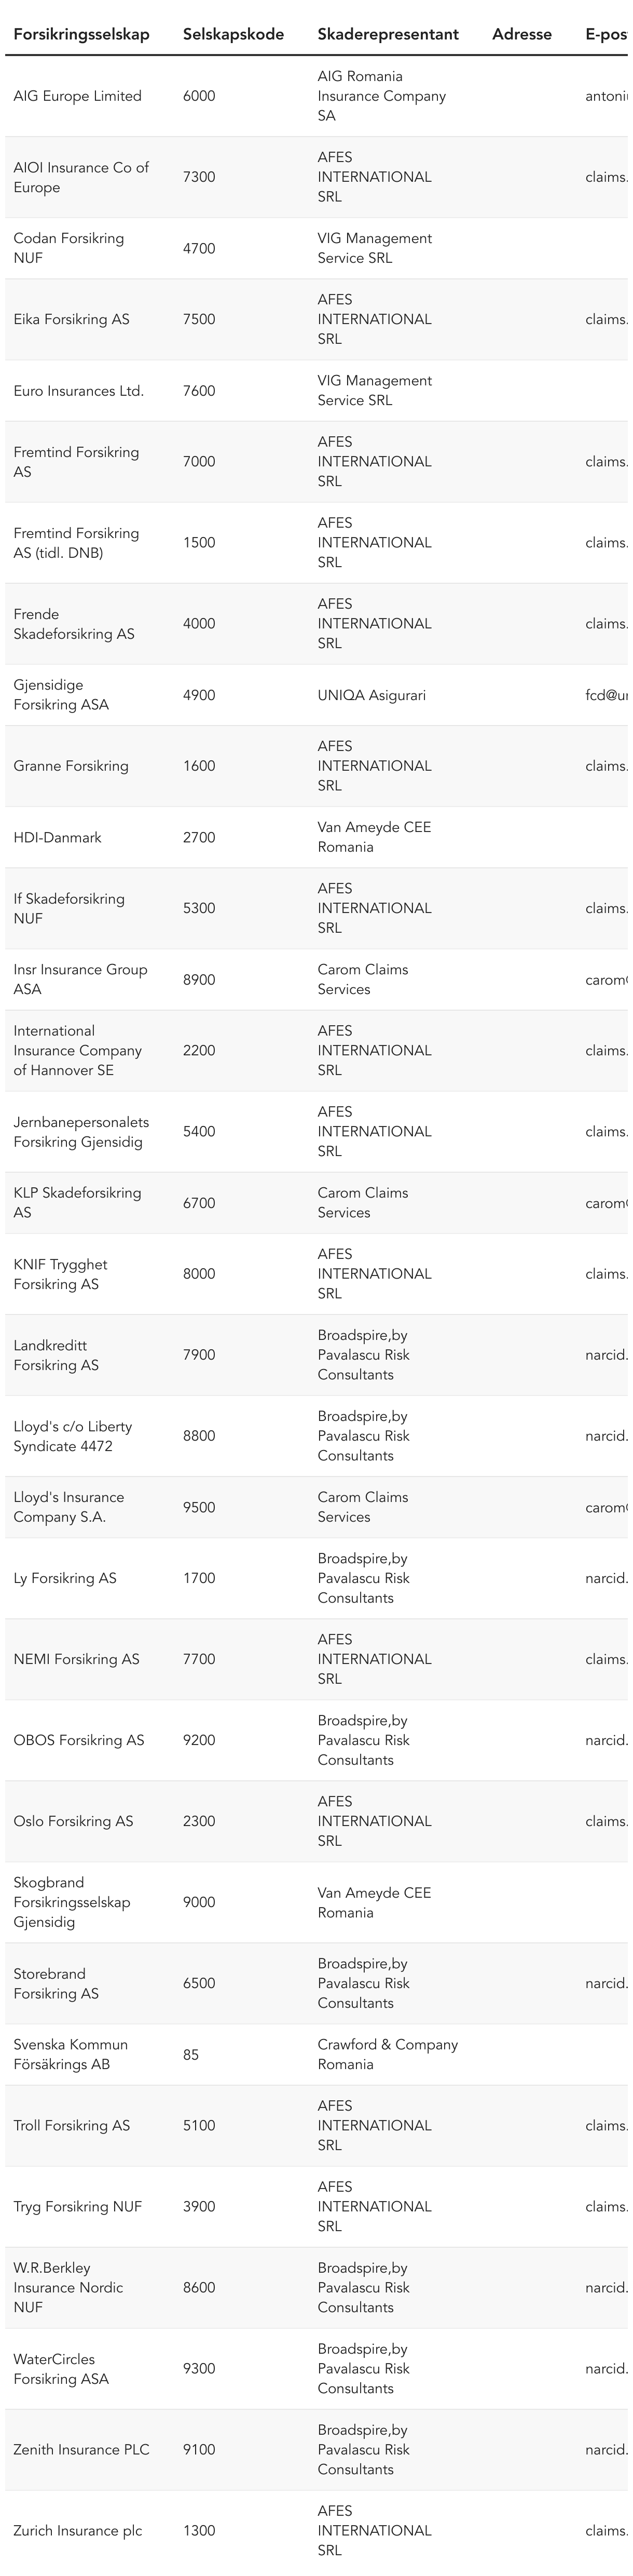Open the carom email link for Insr Insurance Group
The width and height of the screenshot is (633, 2576).
pyautogui.click(x=606, y=980)
